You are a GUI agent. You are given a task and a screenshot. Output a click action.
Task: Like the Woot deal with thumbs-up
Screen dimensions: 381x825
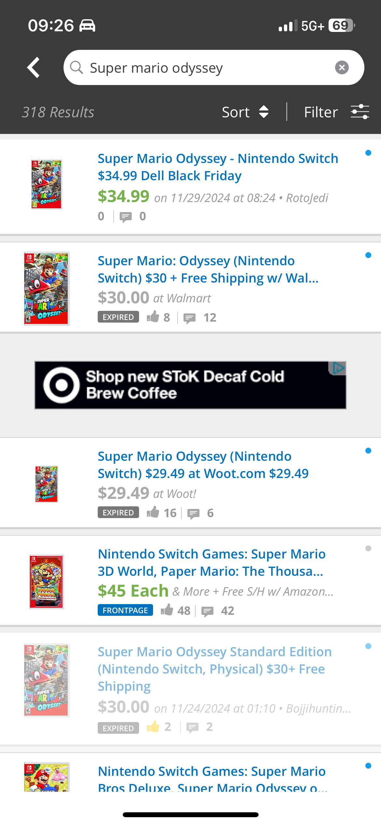tap(153, 512)
